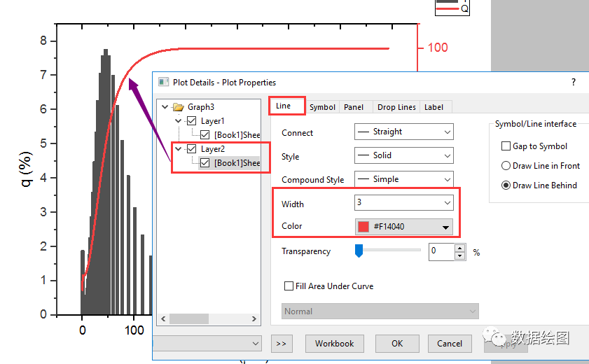
Task: Select Draw Line Behind option
Action: pos(506,185)
